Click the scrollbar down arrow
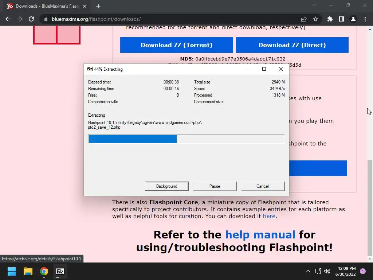The image size is (373, 280). coord(370,259)
